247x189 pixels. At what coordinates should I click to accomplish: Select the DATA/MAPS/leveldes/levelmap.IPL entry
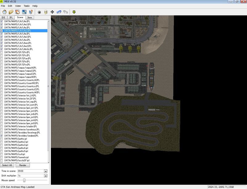click(x=22, y=133)
